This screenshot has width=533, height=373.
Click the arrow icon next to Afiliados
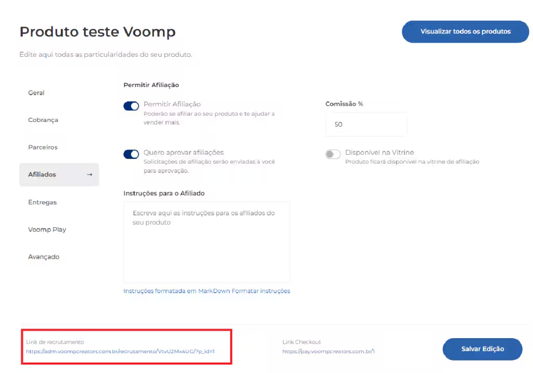coord(90,175)
